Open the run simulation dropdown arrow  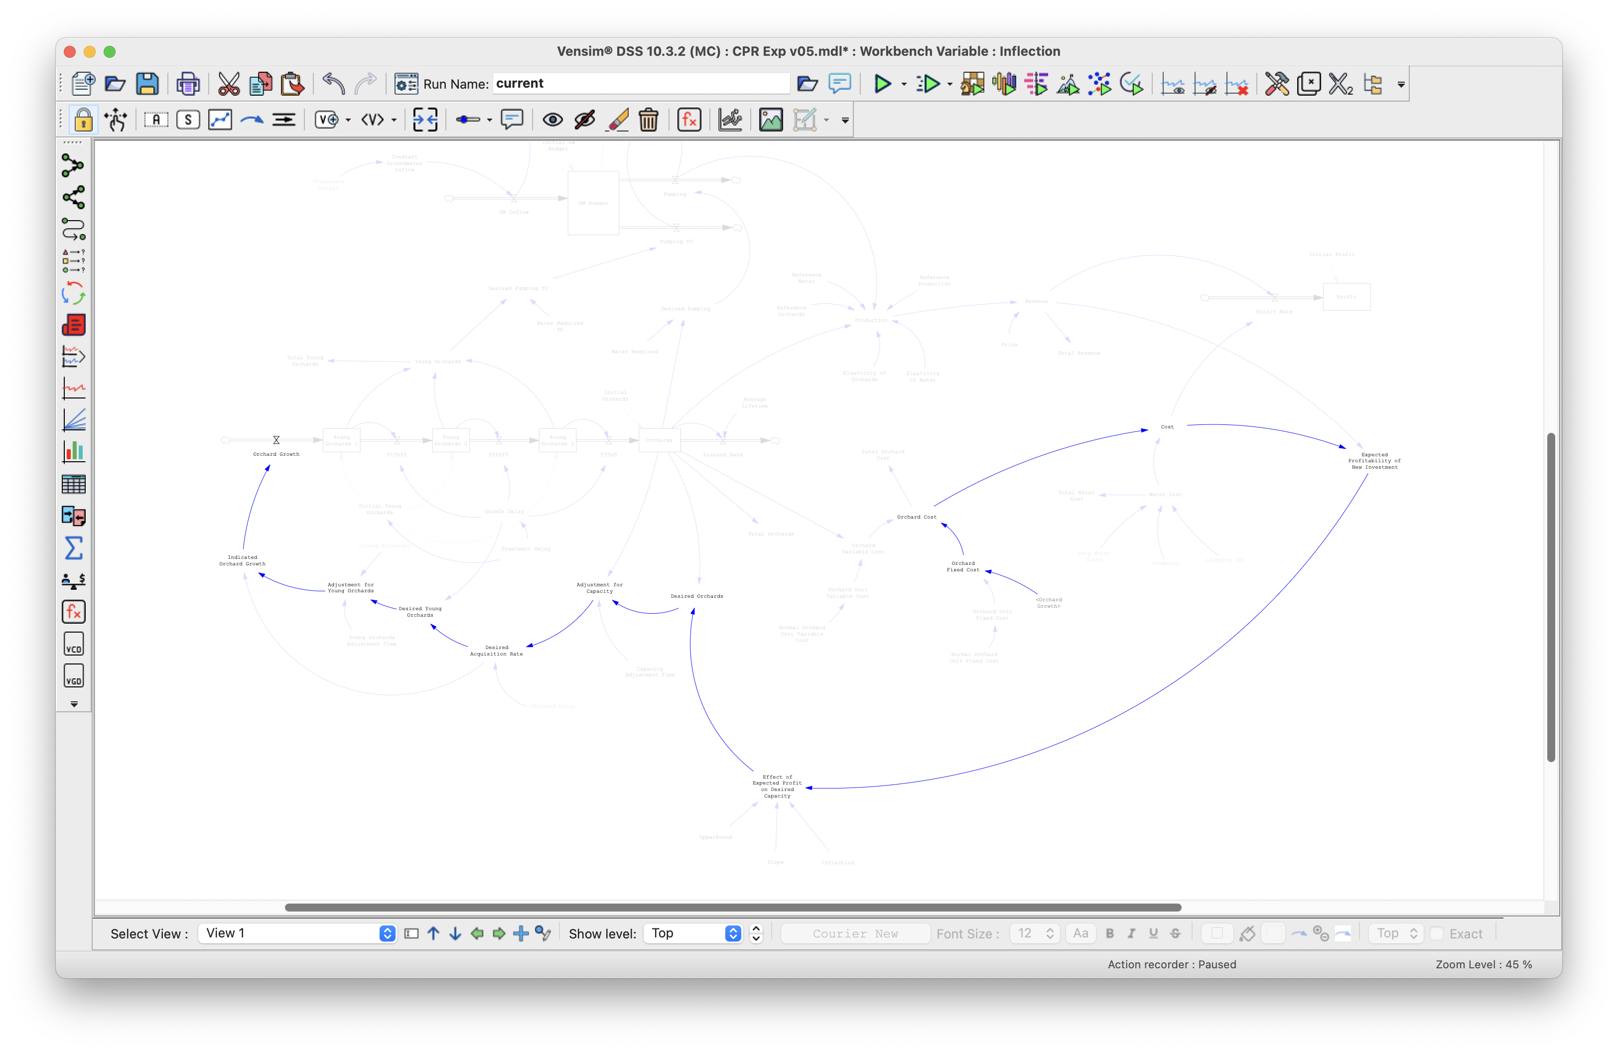tap(904, 84)
